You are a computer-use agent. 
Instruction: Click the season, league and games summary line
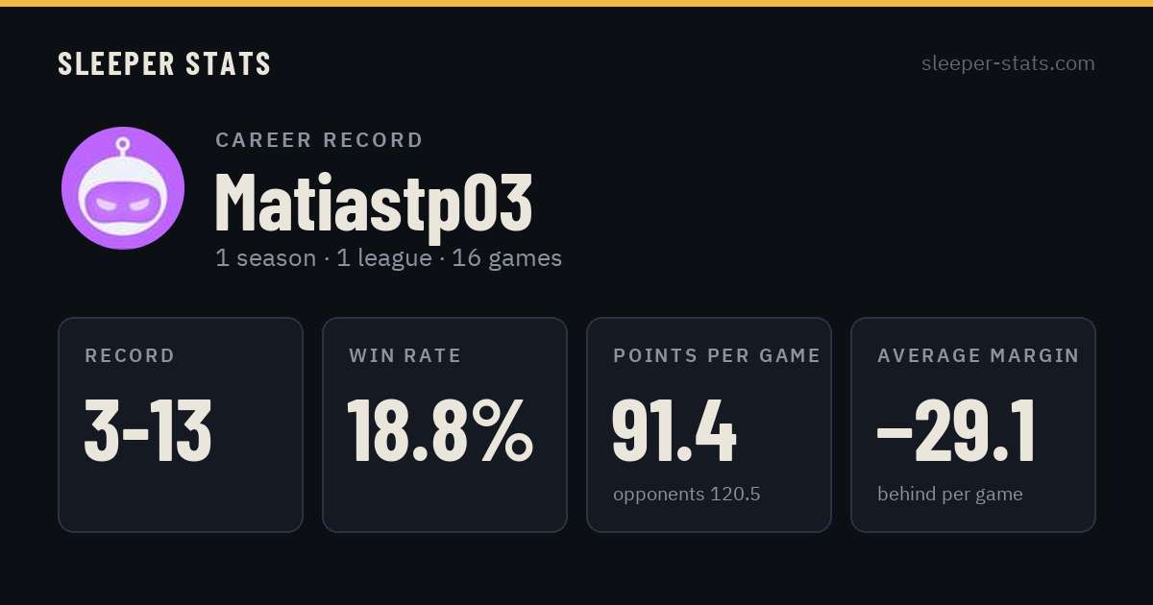click(x=388, y=258)
